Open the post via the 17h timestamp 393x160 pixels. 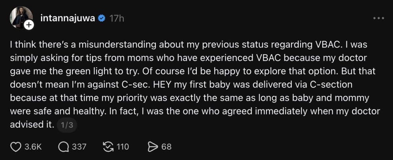coord(117,18)
